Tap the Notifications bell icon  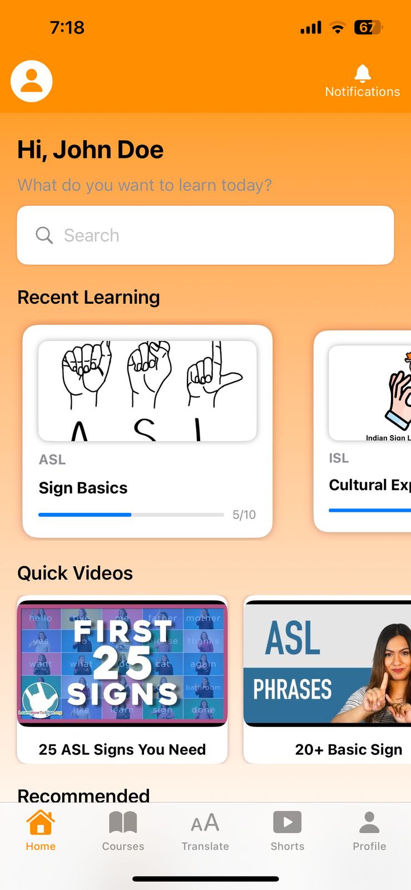coord(363,73)
